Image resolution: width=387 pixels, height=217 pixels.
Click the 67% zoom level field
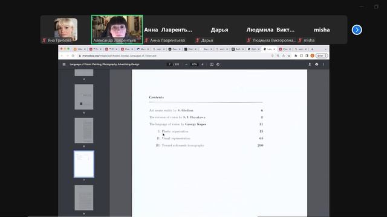pyautogui.click(x=195, y=64)
